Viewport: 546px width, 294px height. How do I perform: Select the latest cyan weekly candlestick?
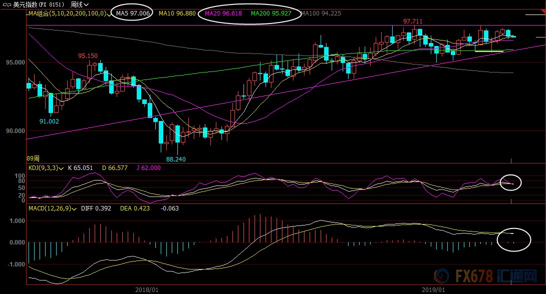coord(513,36)
